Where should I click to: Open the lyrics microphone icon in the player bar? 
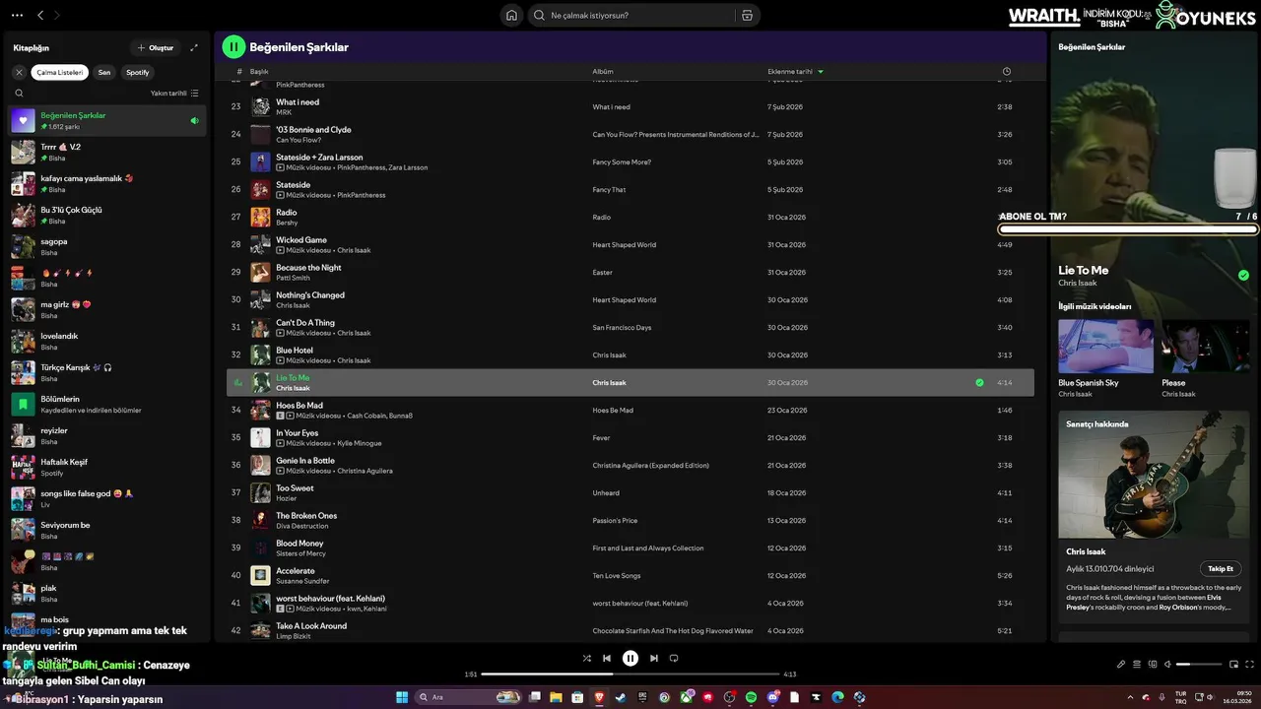[x=1121, y=664]
